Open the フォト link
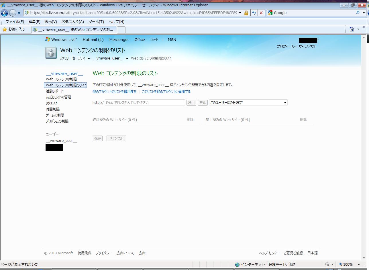Screen dimensions: 369x270 [x=154, y=39]
